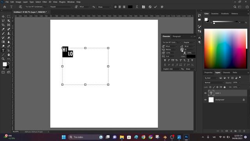Toggle text orientation in options bar
The width and height of the screenshot is (250, 141).
pos(20,7)
